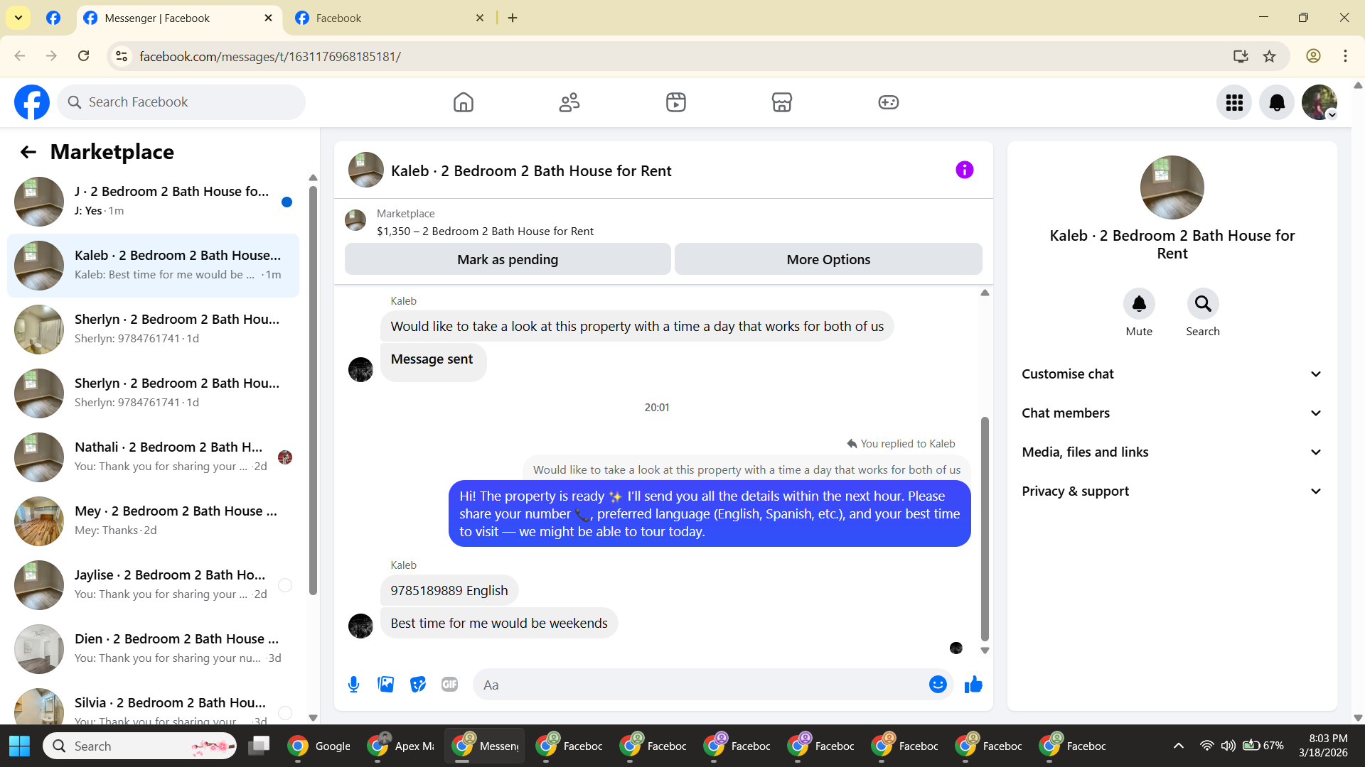1365x767 pixels.
Task: Attach a photo using the image icon
Action: (385, 685)
